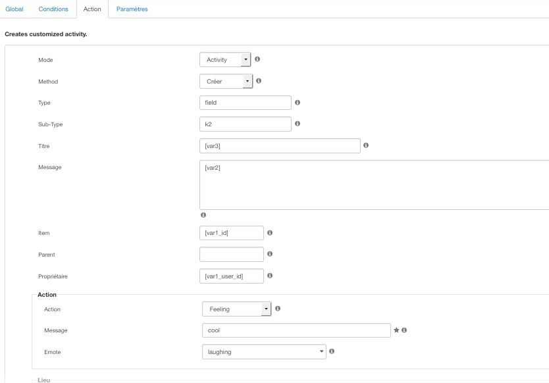Click the Message textarea containing [var2]

(375, 185)
